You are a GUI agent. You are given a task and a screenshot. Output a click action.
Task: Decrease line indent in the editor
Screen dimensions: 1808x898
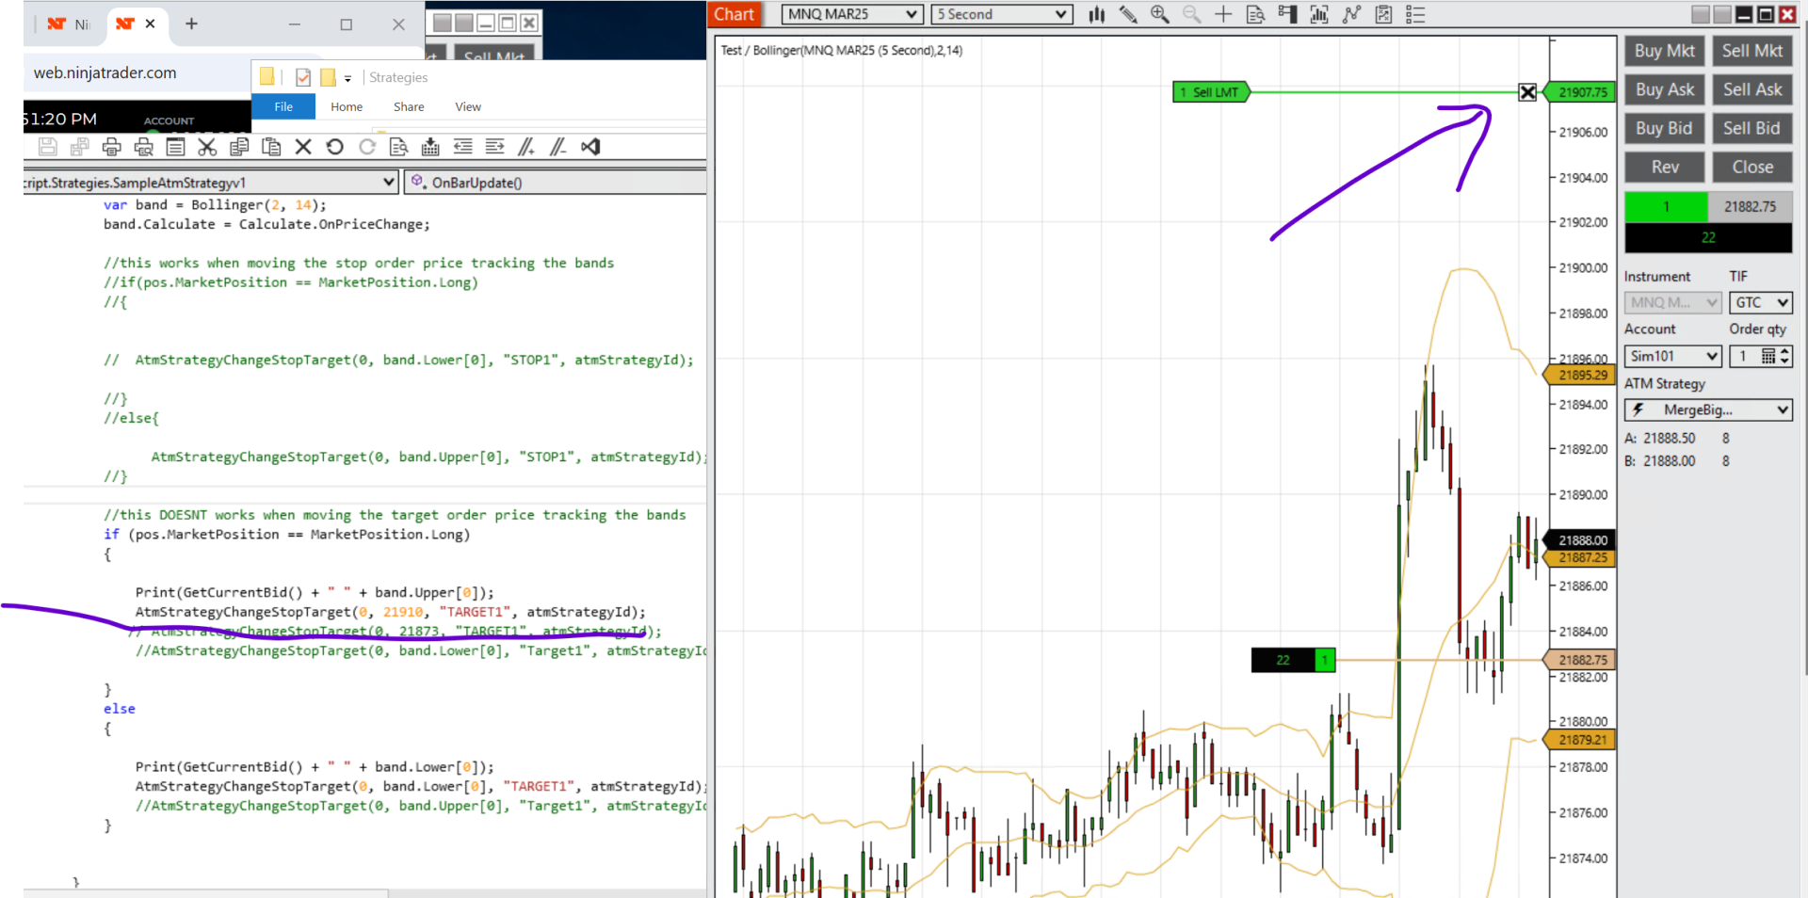[x=462, y=147]
